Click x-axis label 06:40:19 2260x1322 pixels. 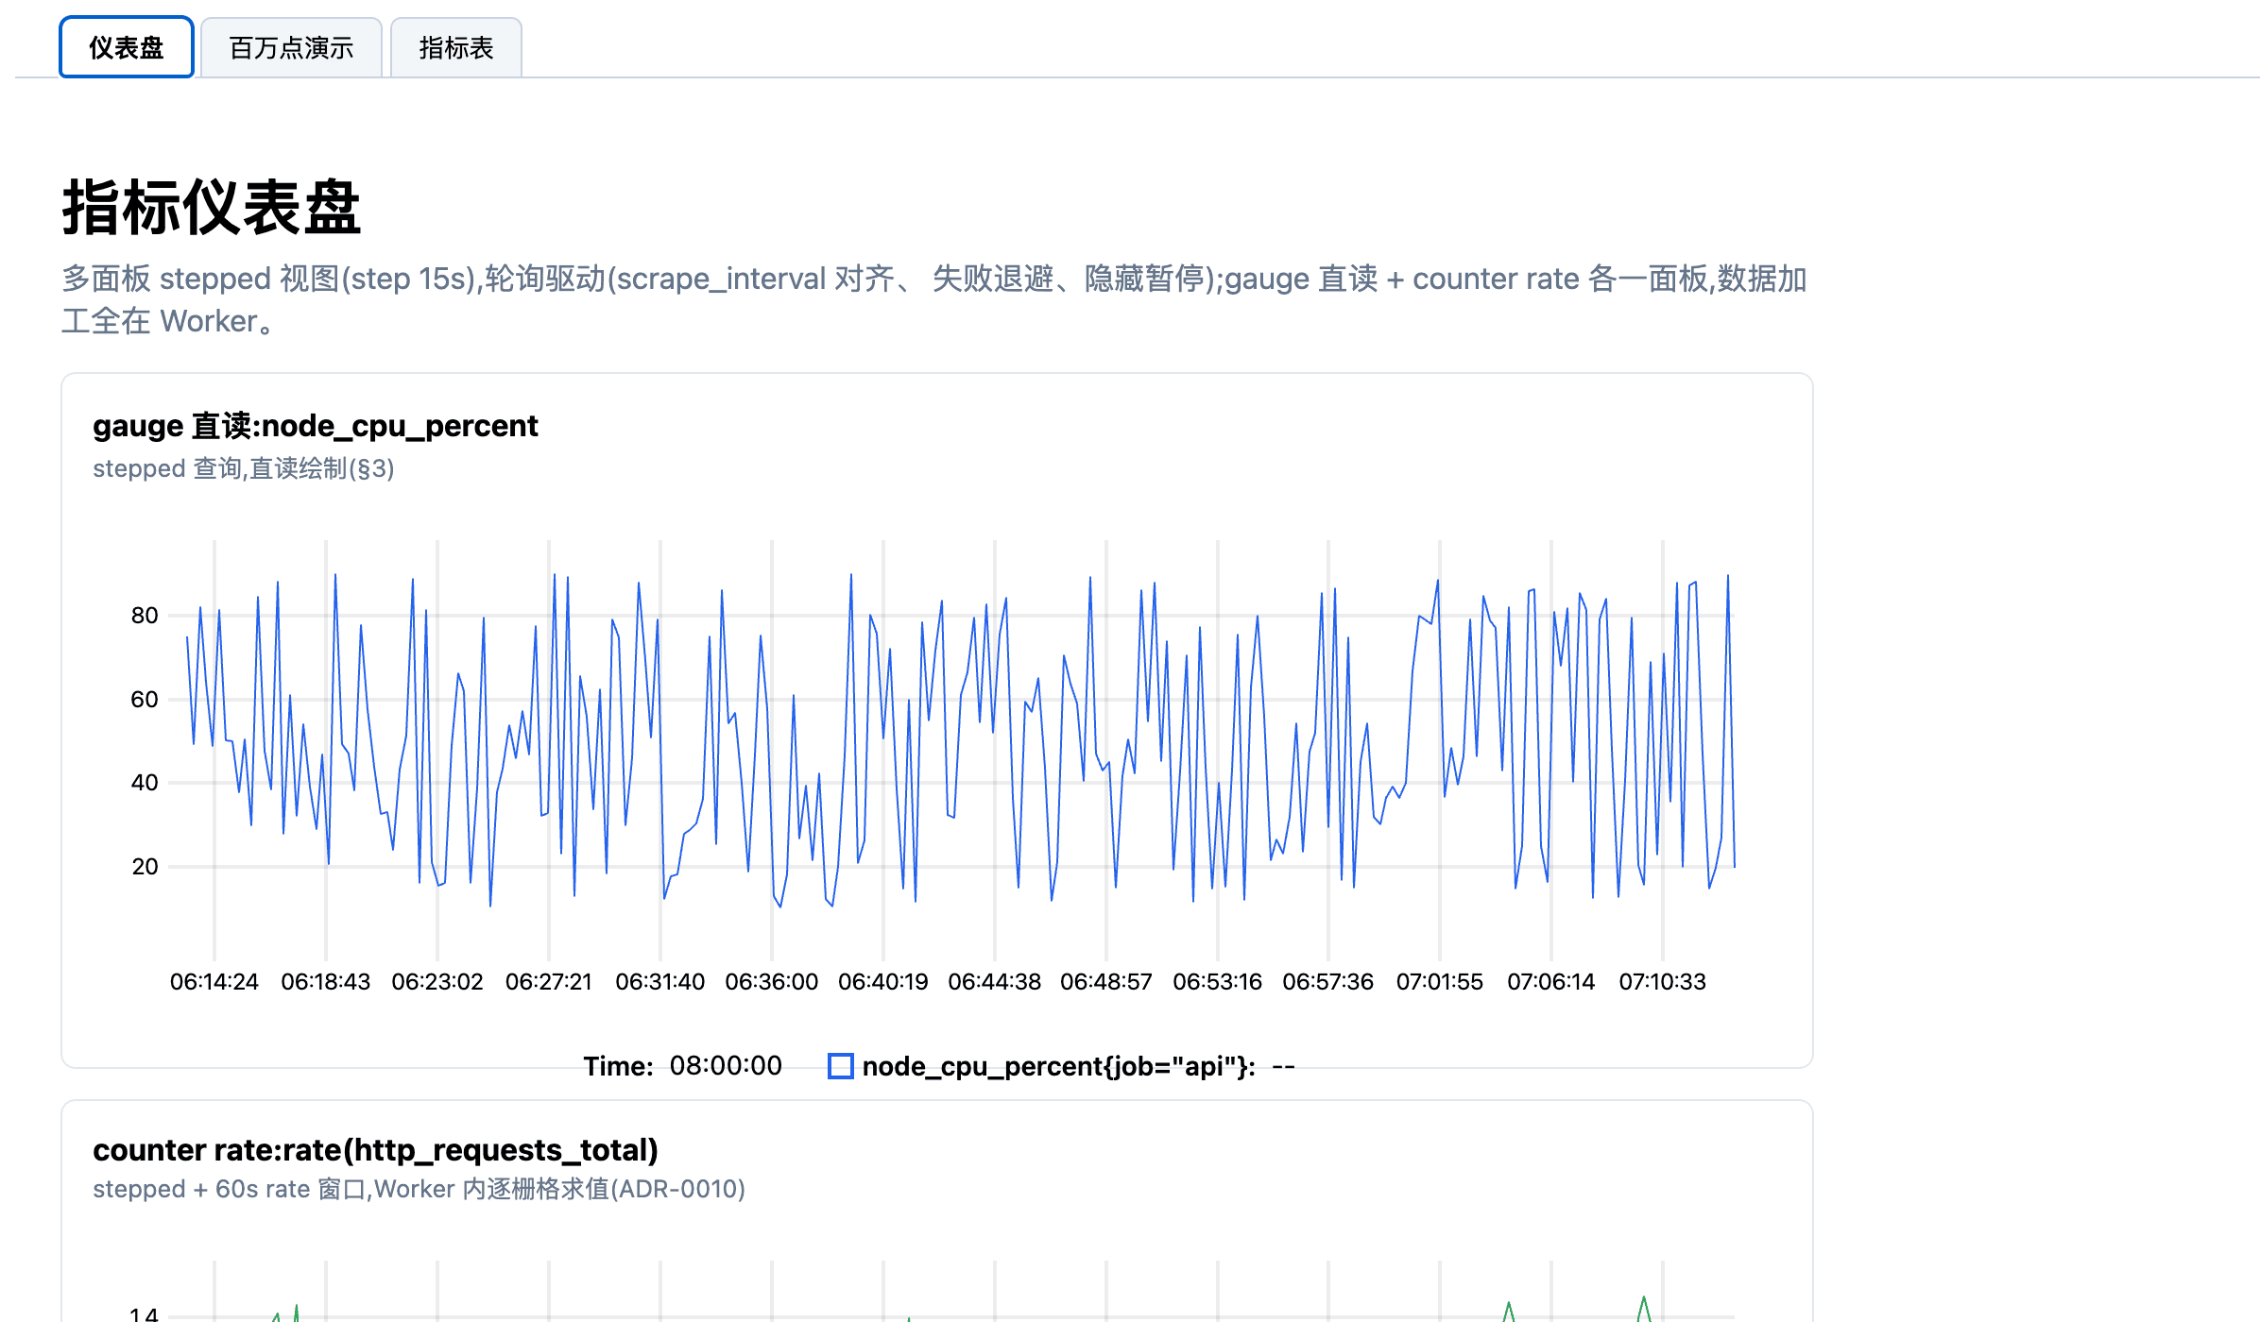883,982
